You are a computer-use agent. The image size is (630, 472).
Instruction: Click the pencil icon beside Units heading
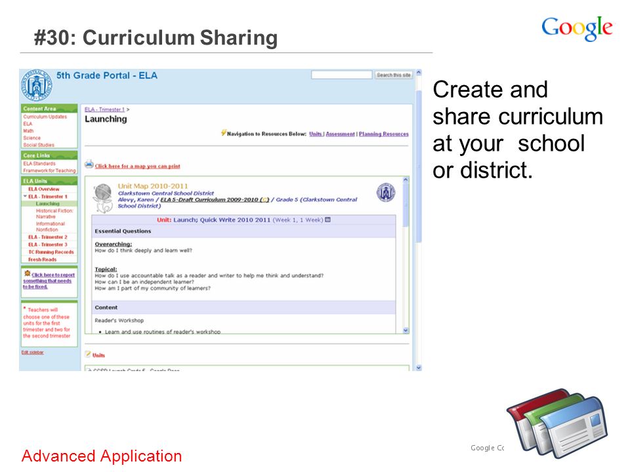(88, 354)
